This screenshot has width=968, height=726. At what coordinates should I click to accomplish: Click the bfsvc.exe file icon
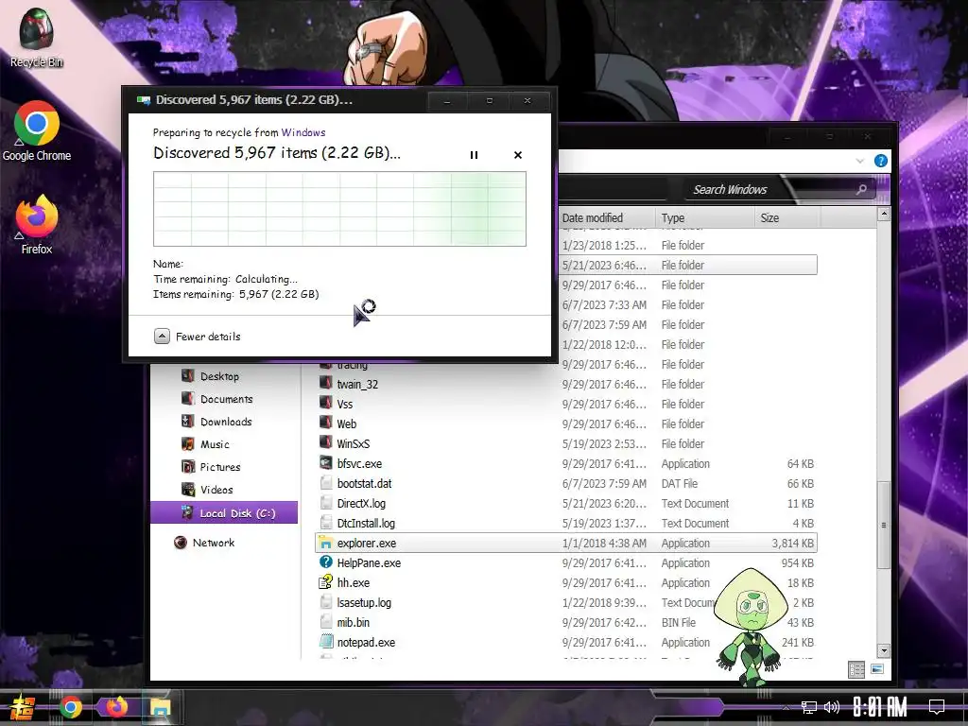(x=326, y=463)
